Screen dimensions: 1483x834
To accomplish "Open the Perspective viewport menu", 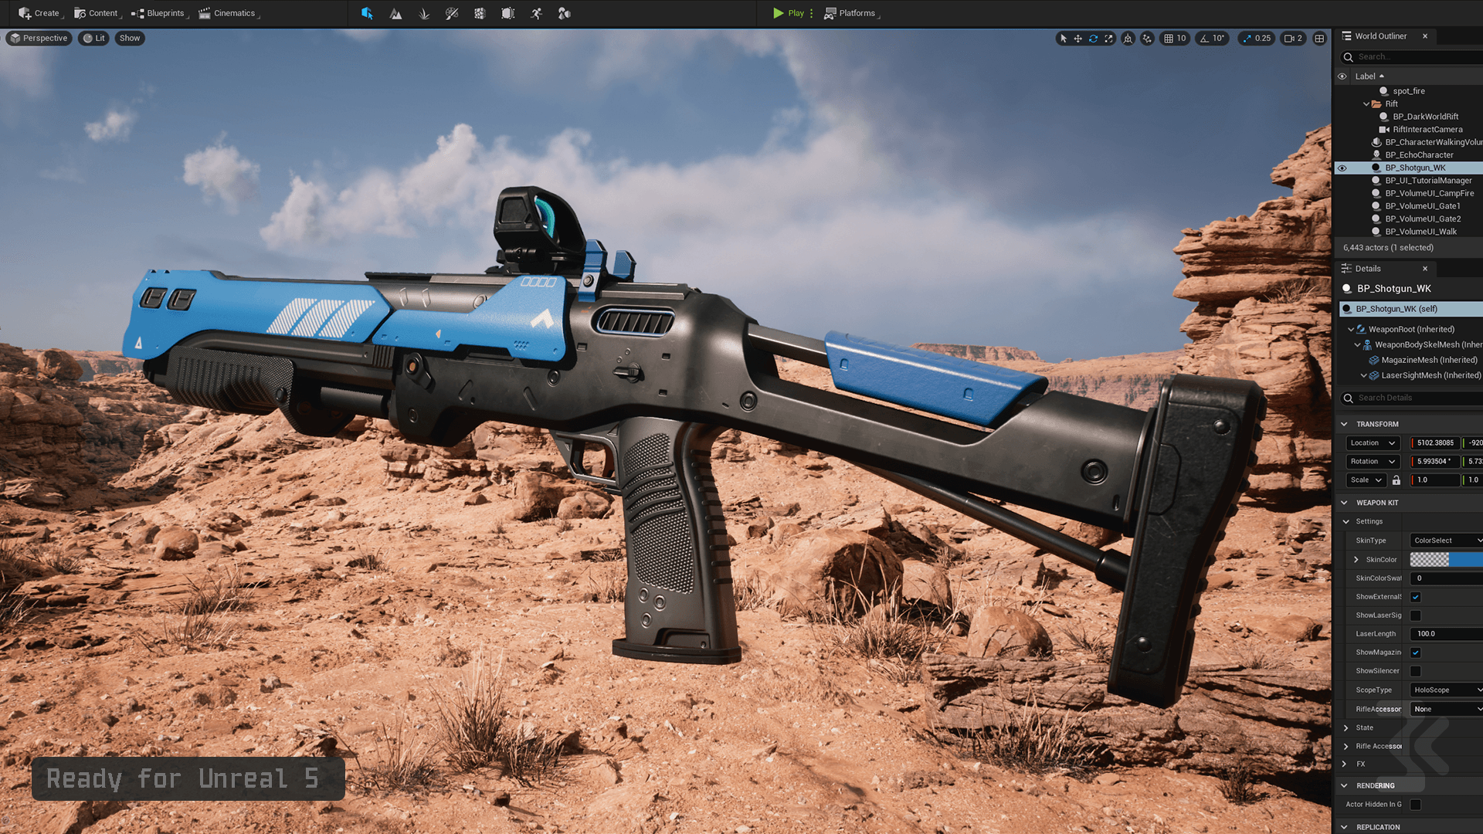I will (x=39, y=38).
